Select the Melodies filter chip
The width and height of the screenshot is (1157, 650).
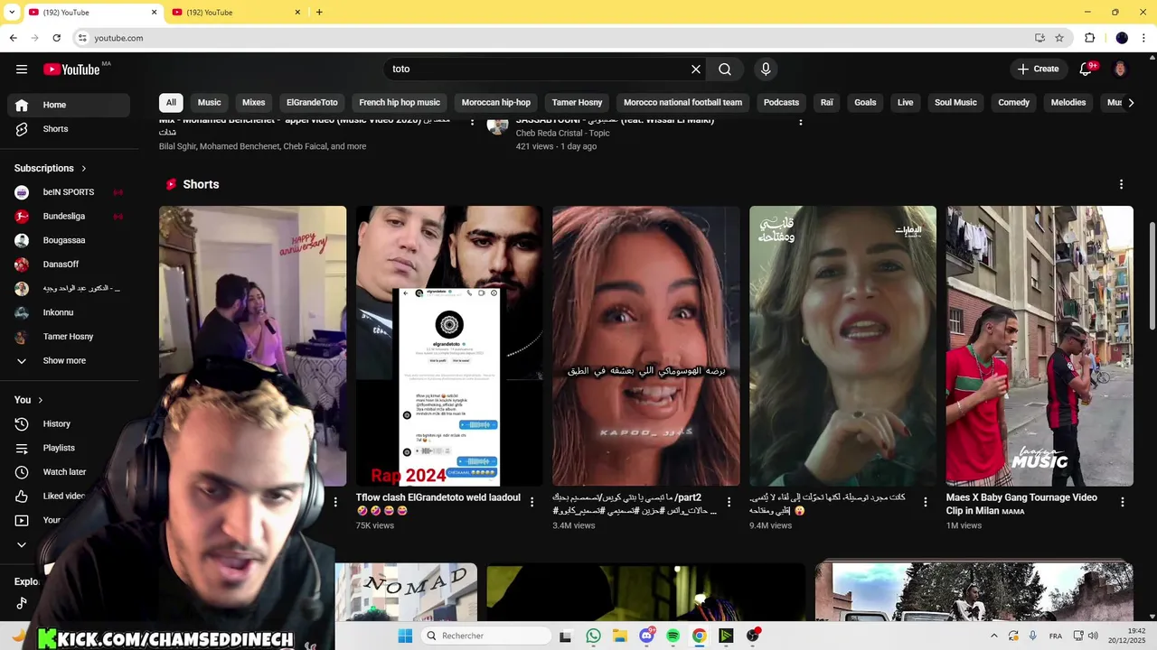point(1068,103)
